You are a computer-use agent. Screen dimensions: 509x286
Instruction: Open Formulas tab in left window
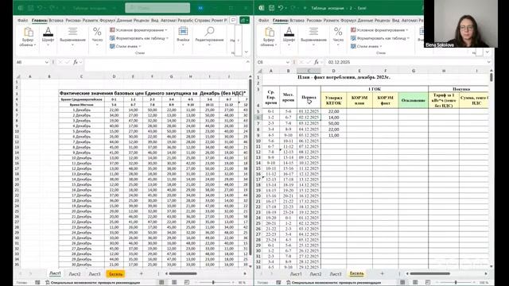click(x=107, y=20)
